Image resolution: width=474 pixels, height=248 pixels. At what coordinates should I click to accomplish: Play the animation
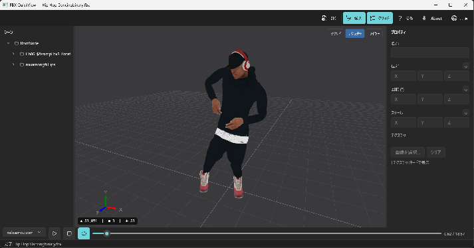pos(55,233)
